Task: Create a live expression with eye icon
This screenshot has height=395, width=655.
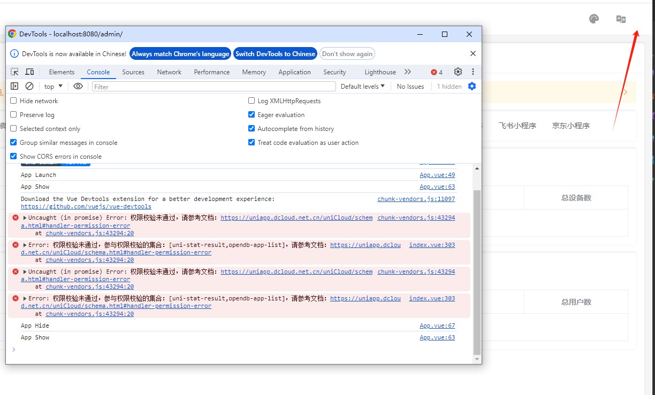Action: pyautogui.click(x=78, y=86)
